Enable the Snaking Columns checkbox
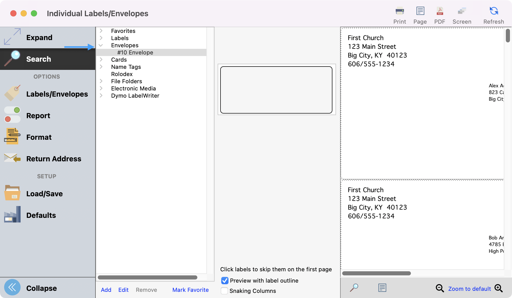 224,291
